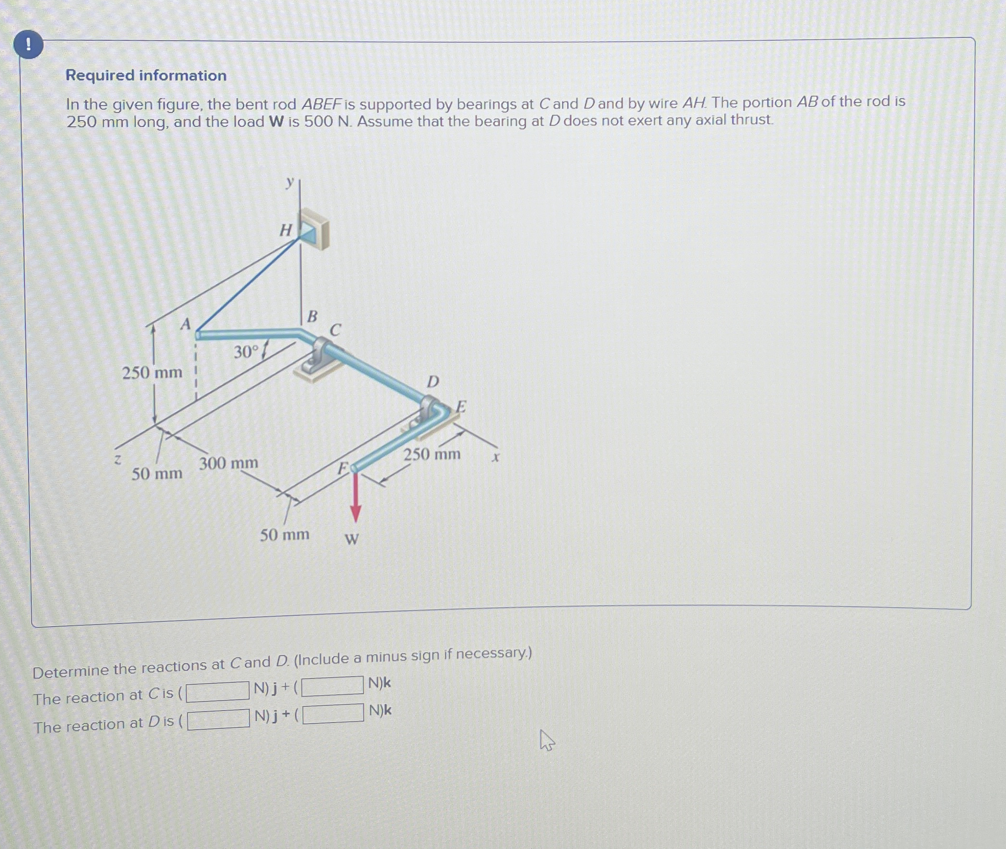Click the point E label at the rod bend
1006x849 pixels.
click(x=461, y=407)
